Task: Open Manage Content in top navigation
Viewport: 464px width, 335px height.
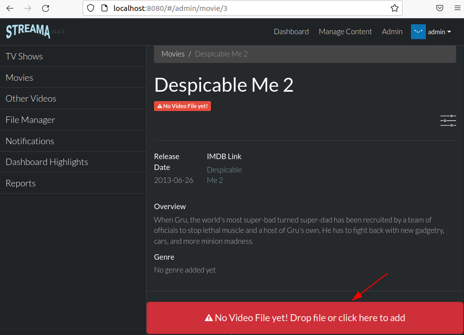Action: 345,32
